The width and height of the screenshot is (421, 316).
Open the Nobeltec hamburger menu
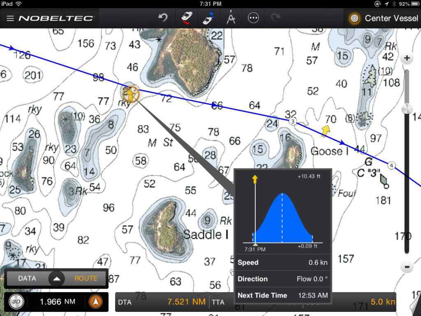pyautogui.click(x=10, y=18)
